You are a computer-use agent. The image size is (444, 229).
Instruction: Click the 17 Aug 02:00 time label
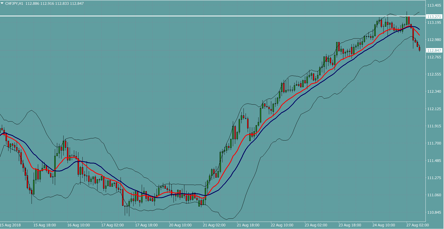pyautogui.click(x=112, y=225)
